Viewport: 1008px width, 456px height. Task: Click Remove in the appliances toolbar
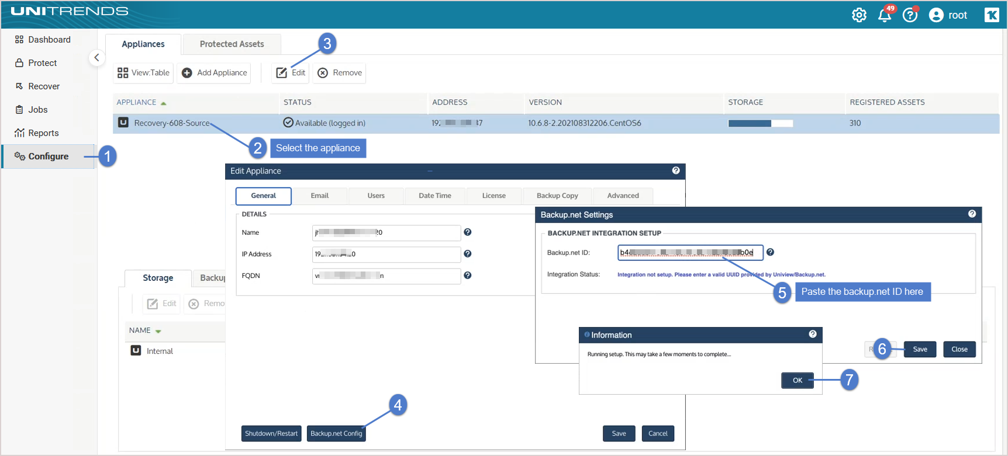point(340,73)
